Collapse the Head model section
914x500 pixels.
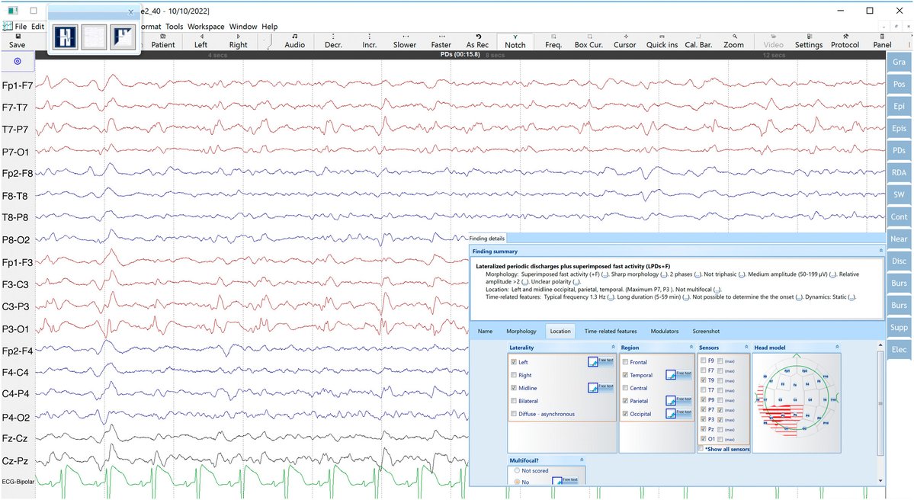tap(837, 348)
